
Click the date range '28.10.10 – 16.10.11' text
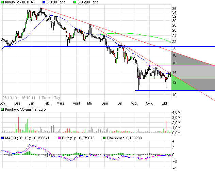point(19,98)
